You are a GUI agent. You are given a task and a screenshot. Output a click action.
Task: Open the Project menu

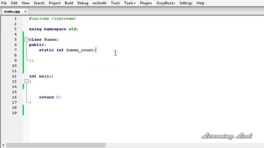(54, 3)
